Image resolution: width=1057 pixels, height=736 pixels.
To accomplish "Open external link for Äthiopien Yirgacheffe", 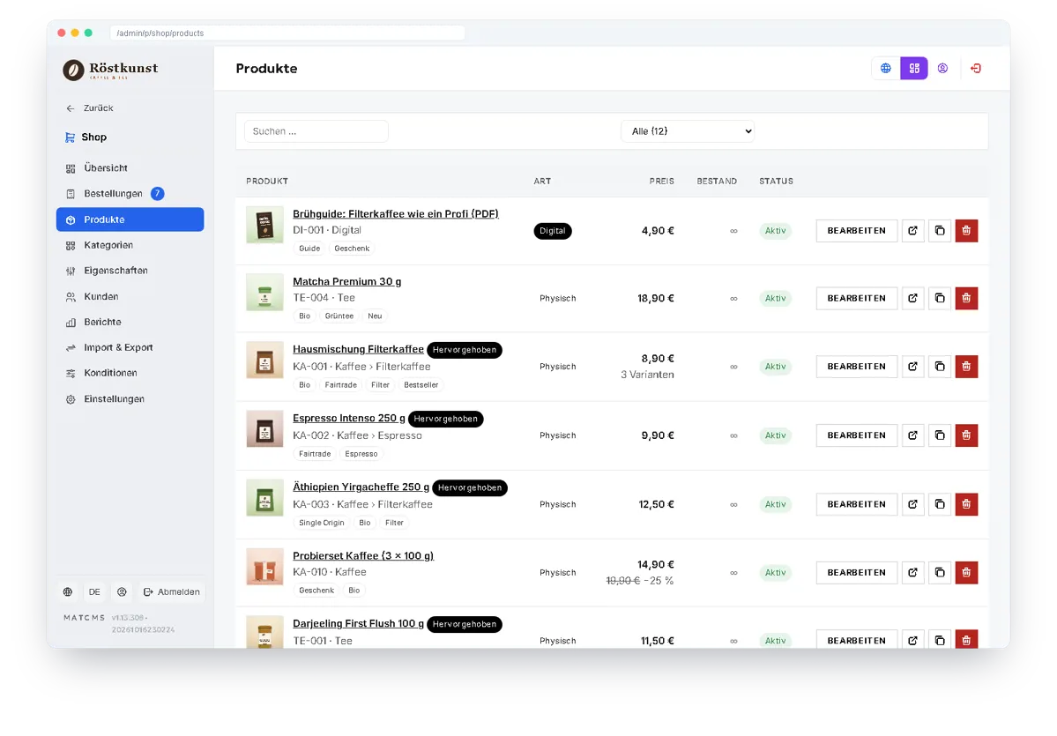I will tap(912, 504).
